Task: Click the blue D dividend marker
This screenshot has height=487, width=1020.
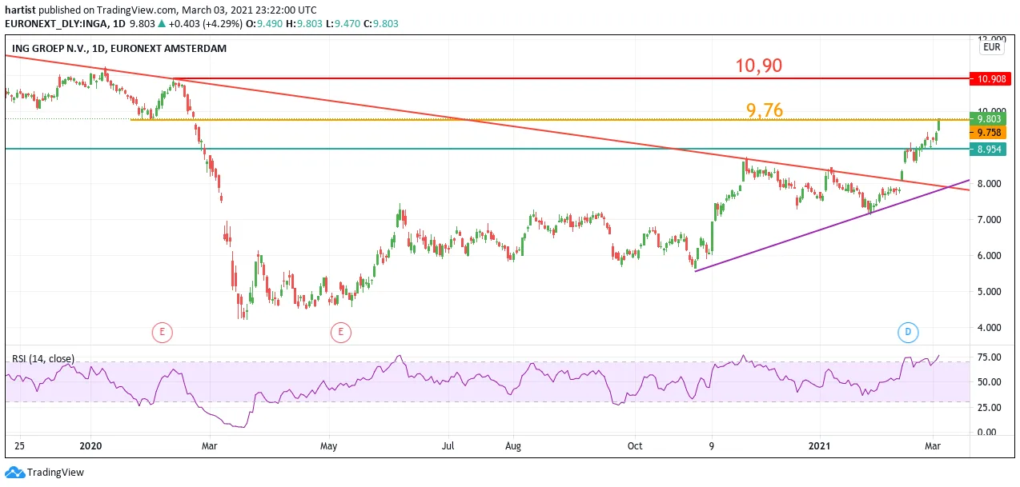Action: (x=908, y=332)
